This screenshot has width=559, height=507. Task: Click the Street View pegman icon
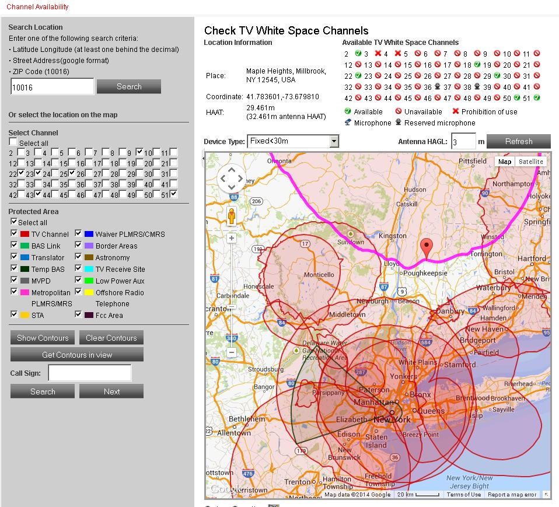point(232,216)
